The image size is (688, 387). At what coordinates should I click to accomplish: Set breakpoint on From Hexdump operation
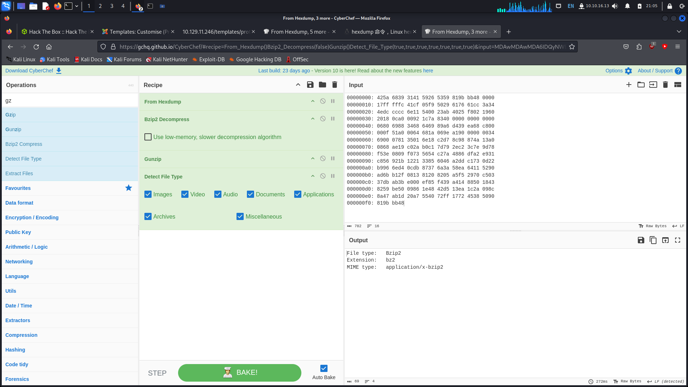coord(333,101)
